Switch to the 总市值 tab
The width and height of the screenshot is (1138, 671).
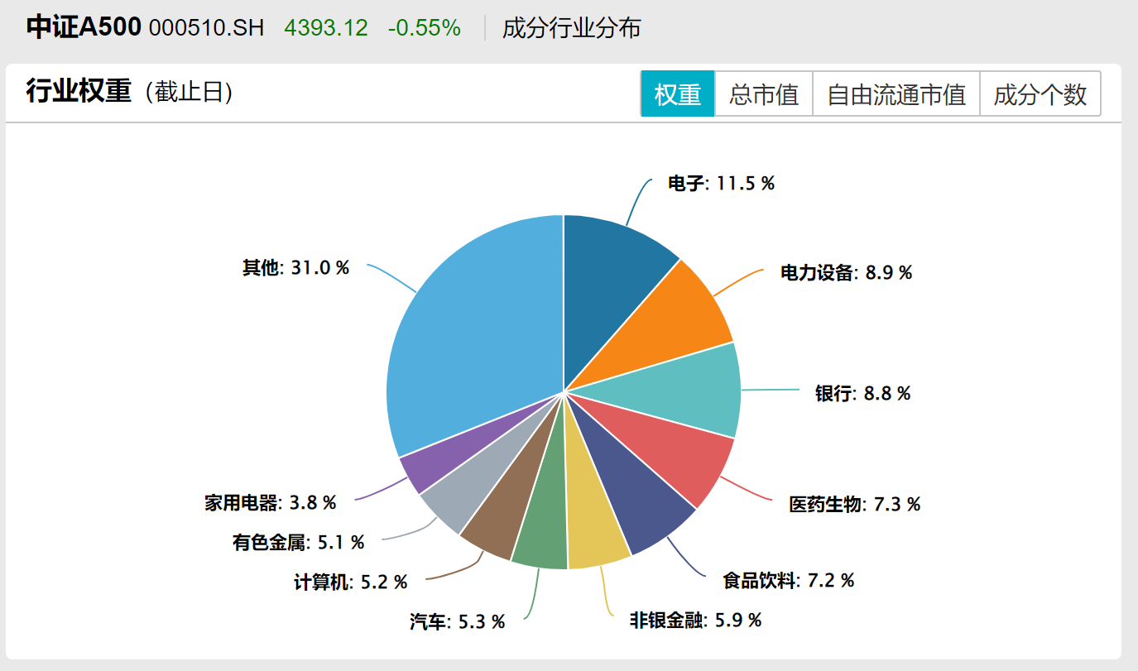point(764,93)
